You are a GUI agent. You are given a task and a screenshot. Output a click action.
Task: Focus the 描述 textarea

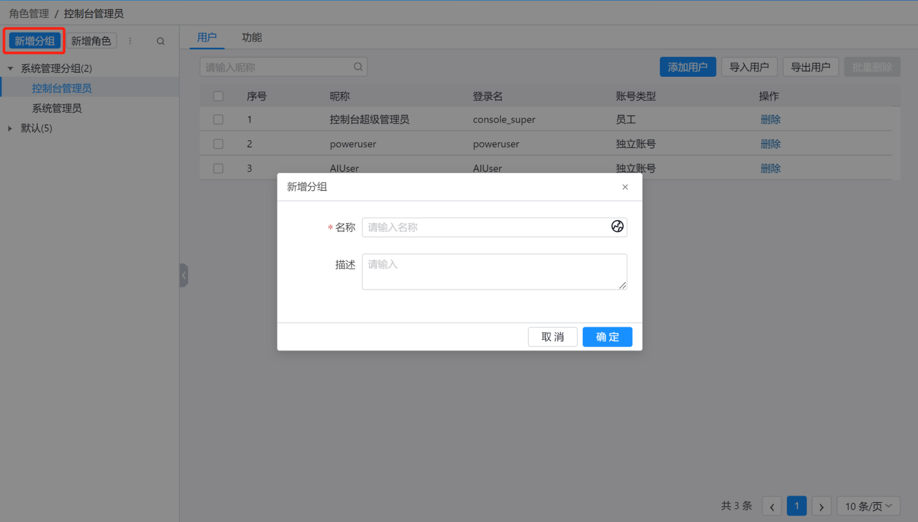[x=493, y=272]
